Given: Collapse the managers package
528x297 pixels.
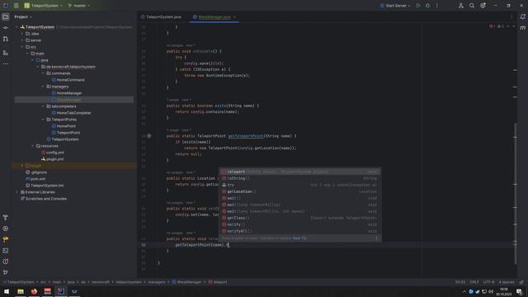Looking at the screenshot, I should (x=43, y=87).
